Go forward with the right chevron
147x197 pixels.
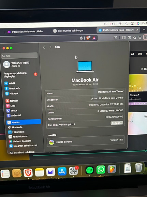(x=50, y=47)
